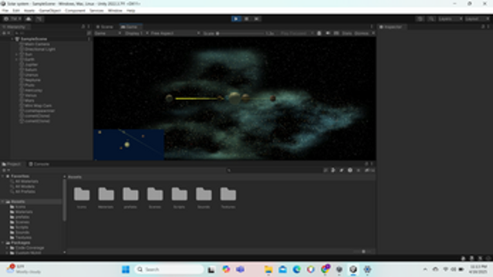Open the Gizmos dropdown arrow
This screenshot has width=493, height=277.
(373, 33)
